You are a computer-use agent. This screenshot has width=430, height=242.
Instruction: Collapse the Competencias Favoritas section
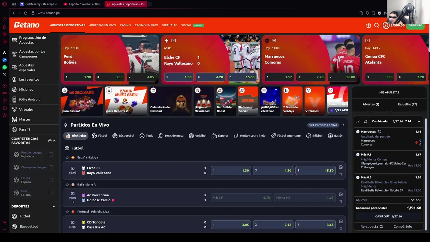pyautogui.click(x=54, y=140)
